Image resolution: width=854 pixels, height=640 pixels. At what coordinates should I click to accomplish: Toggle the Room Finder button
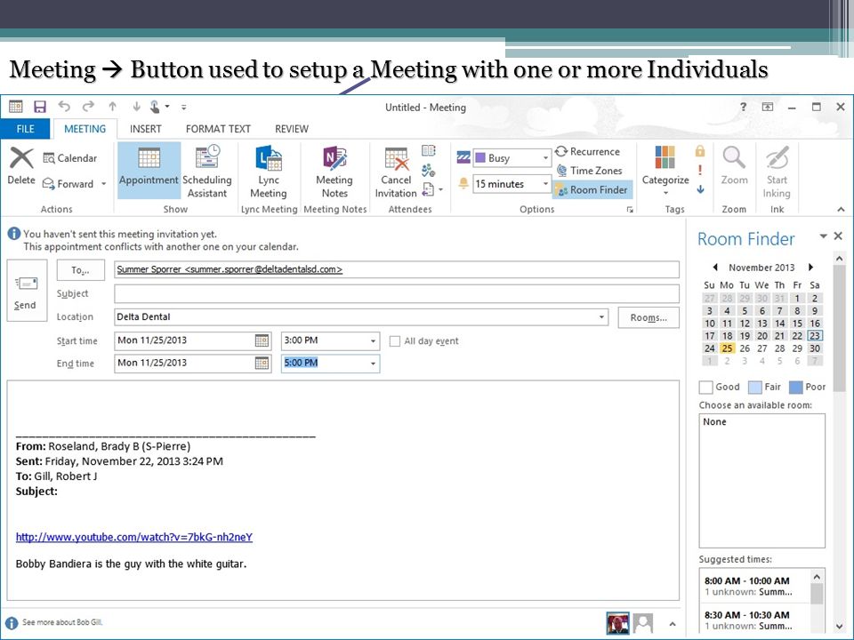[x=592, y=190]
